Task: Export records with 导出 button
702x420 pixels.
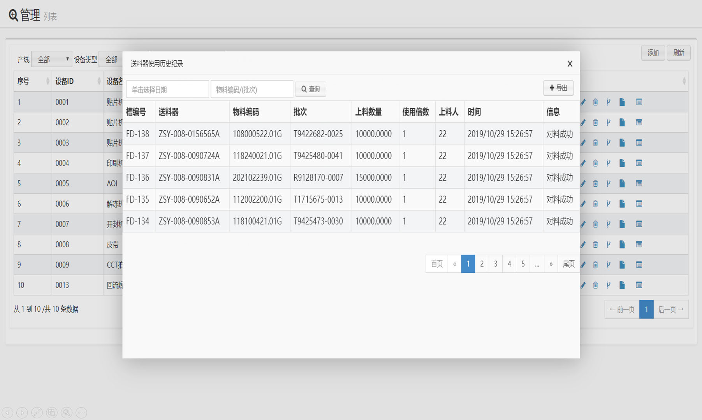Action: click(558, 88)
